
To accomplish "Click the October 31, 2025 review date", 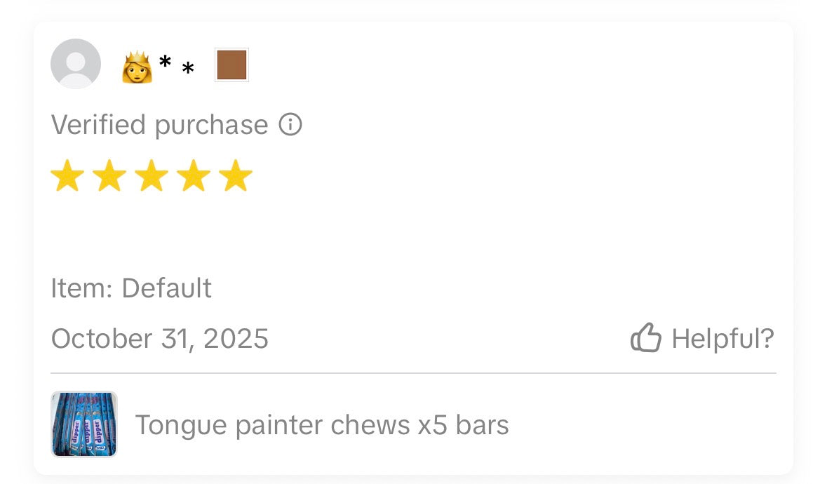I will pyautogui.click(x=160, y=338).
